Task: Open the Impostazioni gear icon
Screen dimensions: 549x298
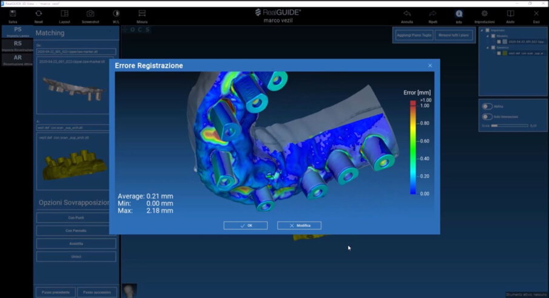Action: [485, 14]
